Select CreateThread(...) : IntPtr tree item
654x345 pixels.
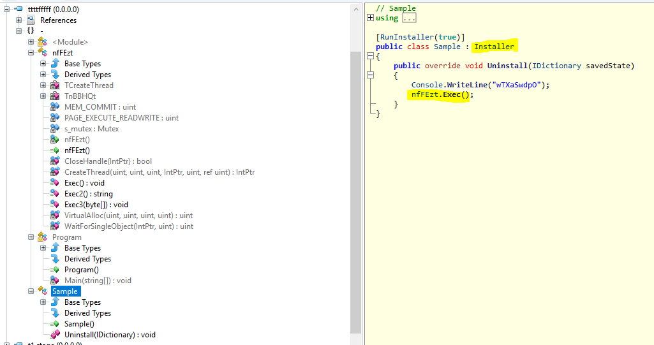click(160, 172)
